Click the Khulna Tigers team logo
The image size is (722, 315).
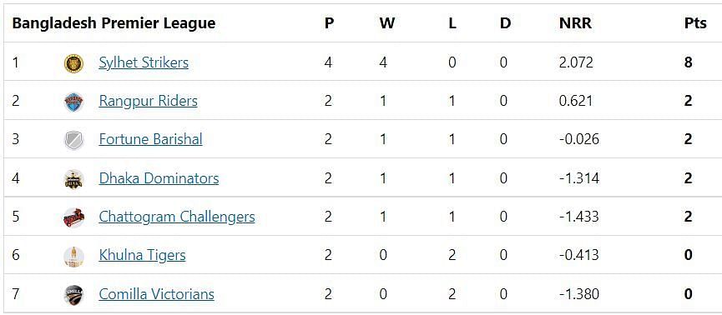(73, 256)
